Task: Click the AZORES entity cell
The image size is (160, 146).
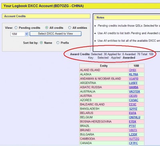Action: coord(104,100)
